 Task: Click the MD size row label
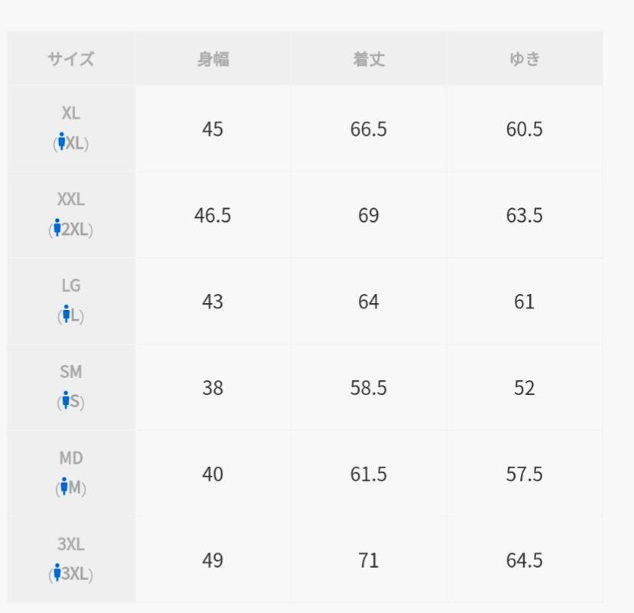point(71,458)
